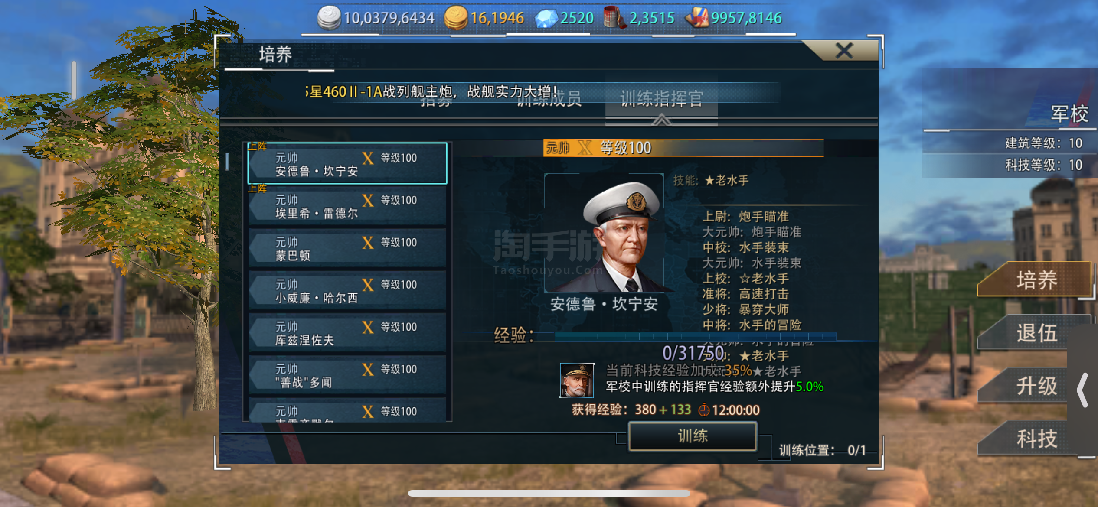Click the 经验 experience progress bar
This screenshot has width=1098, height=507.
[x=695, y=336]
